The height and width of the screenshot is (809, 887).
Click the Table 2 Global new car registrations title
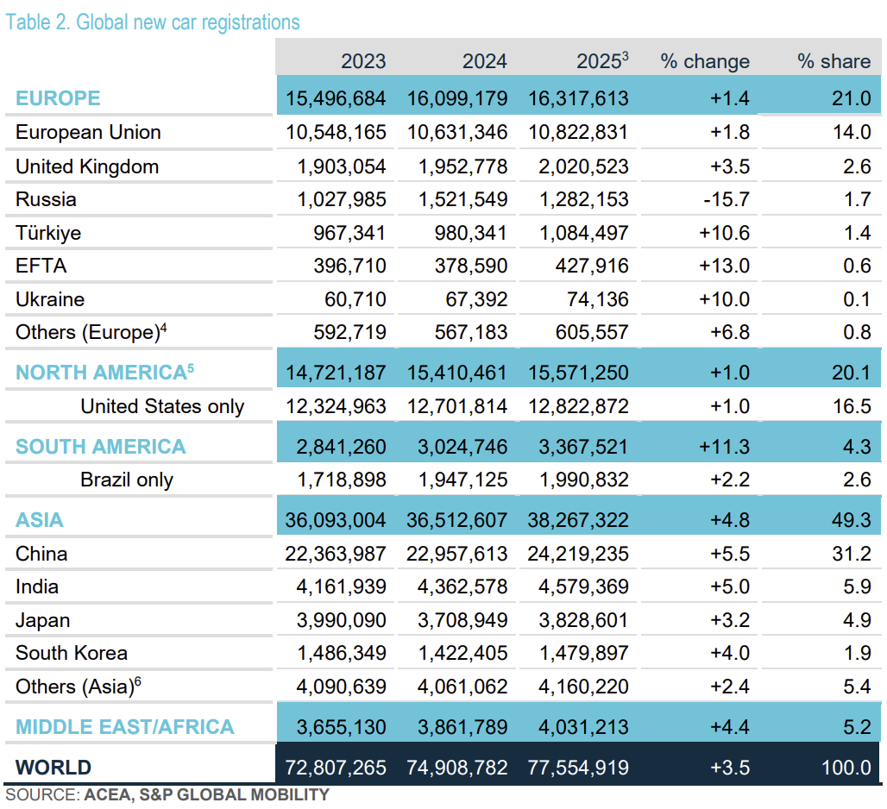(x=153, y=22)
